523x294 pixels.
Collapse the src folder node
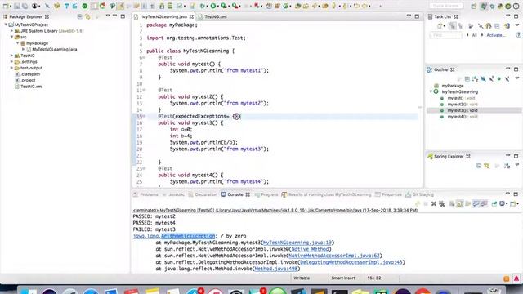coord(11,37)
